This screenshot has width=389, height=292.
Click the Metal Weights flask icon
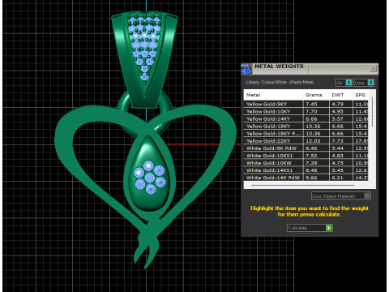coord(246,68)
